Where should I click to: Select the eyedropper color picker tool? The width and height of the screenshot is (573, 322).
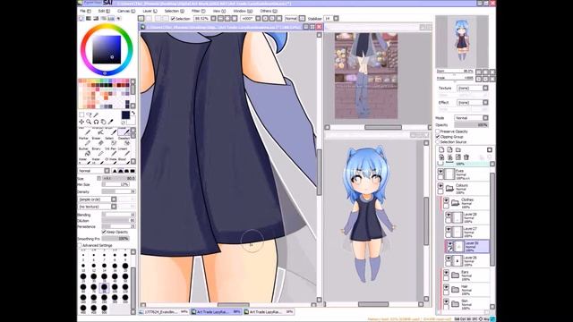point(111,122)
